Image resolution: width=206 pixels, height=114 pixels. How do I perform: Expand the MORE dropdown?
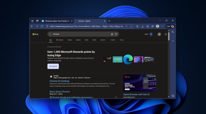click(x=112, y=40)
